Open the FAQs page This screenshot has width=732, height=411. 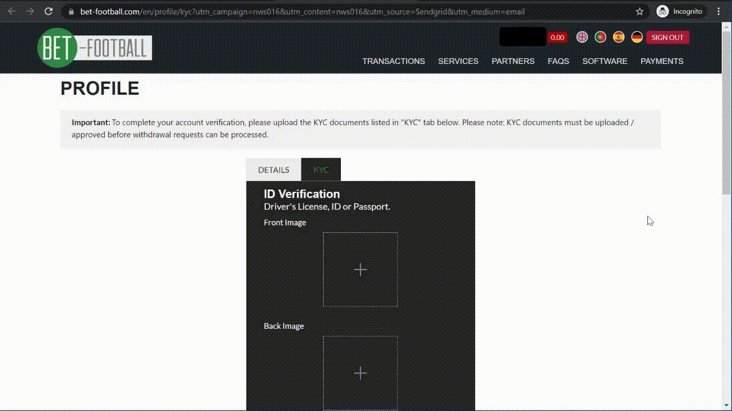click(558, 61)
